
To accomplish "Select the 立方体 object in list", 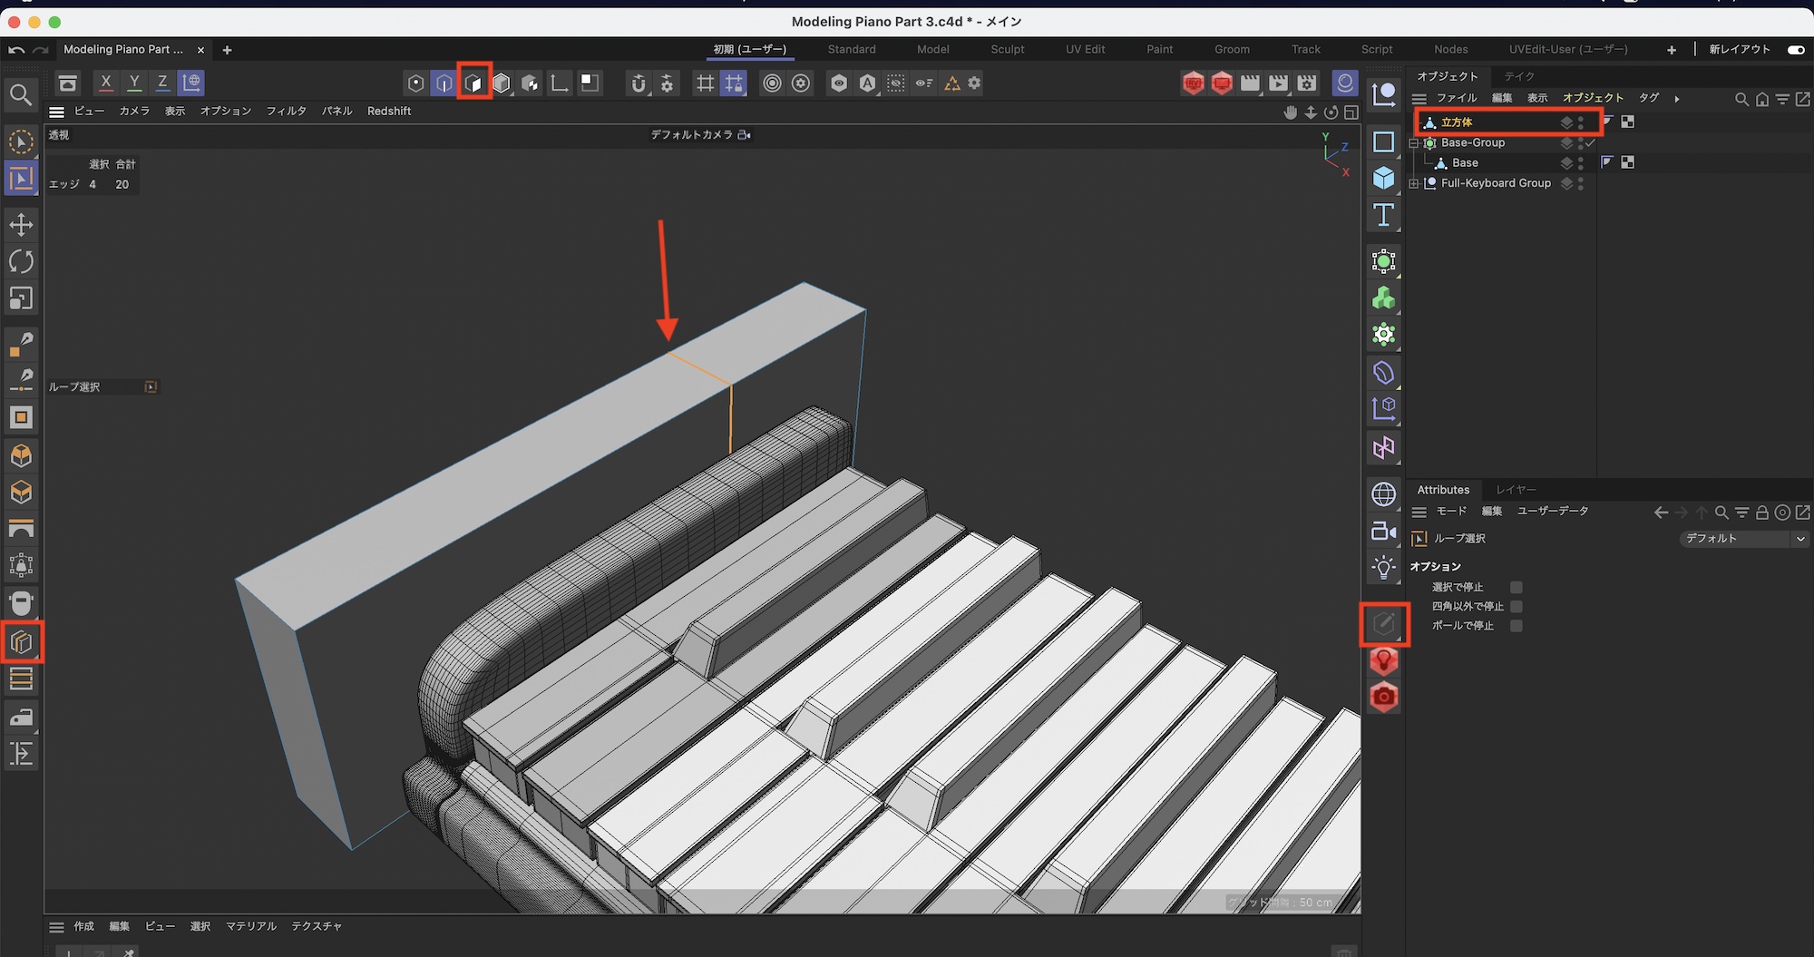I will point(1457,122).
